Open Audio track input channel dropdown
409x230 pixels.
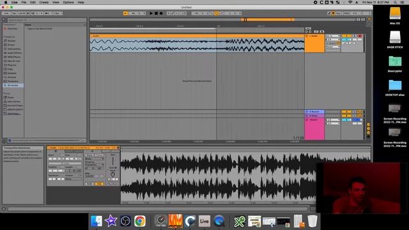333,40
